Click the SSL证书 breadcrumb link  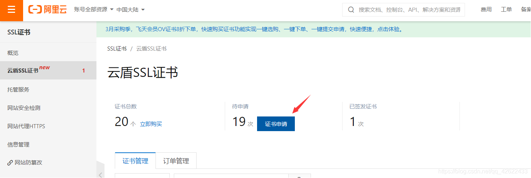point(117,49)
